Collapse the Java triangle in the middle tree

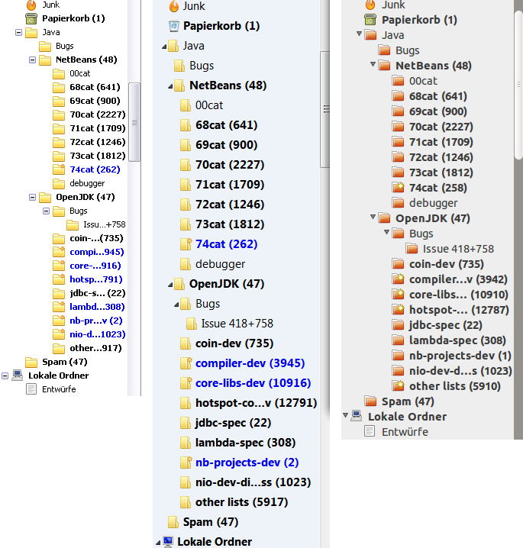tap(164, 47)
